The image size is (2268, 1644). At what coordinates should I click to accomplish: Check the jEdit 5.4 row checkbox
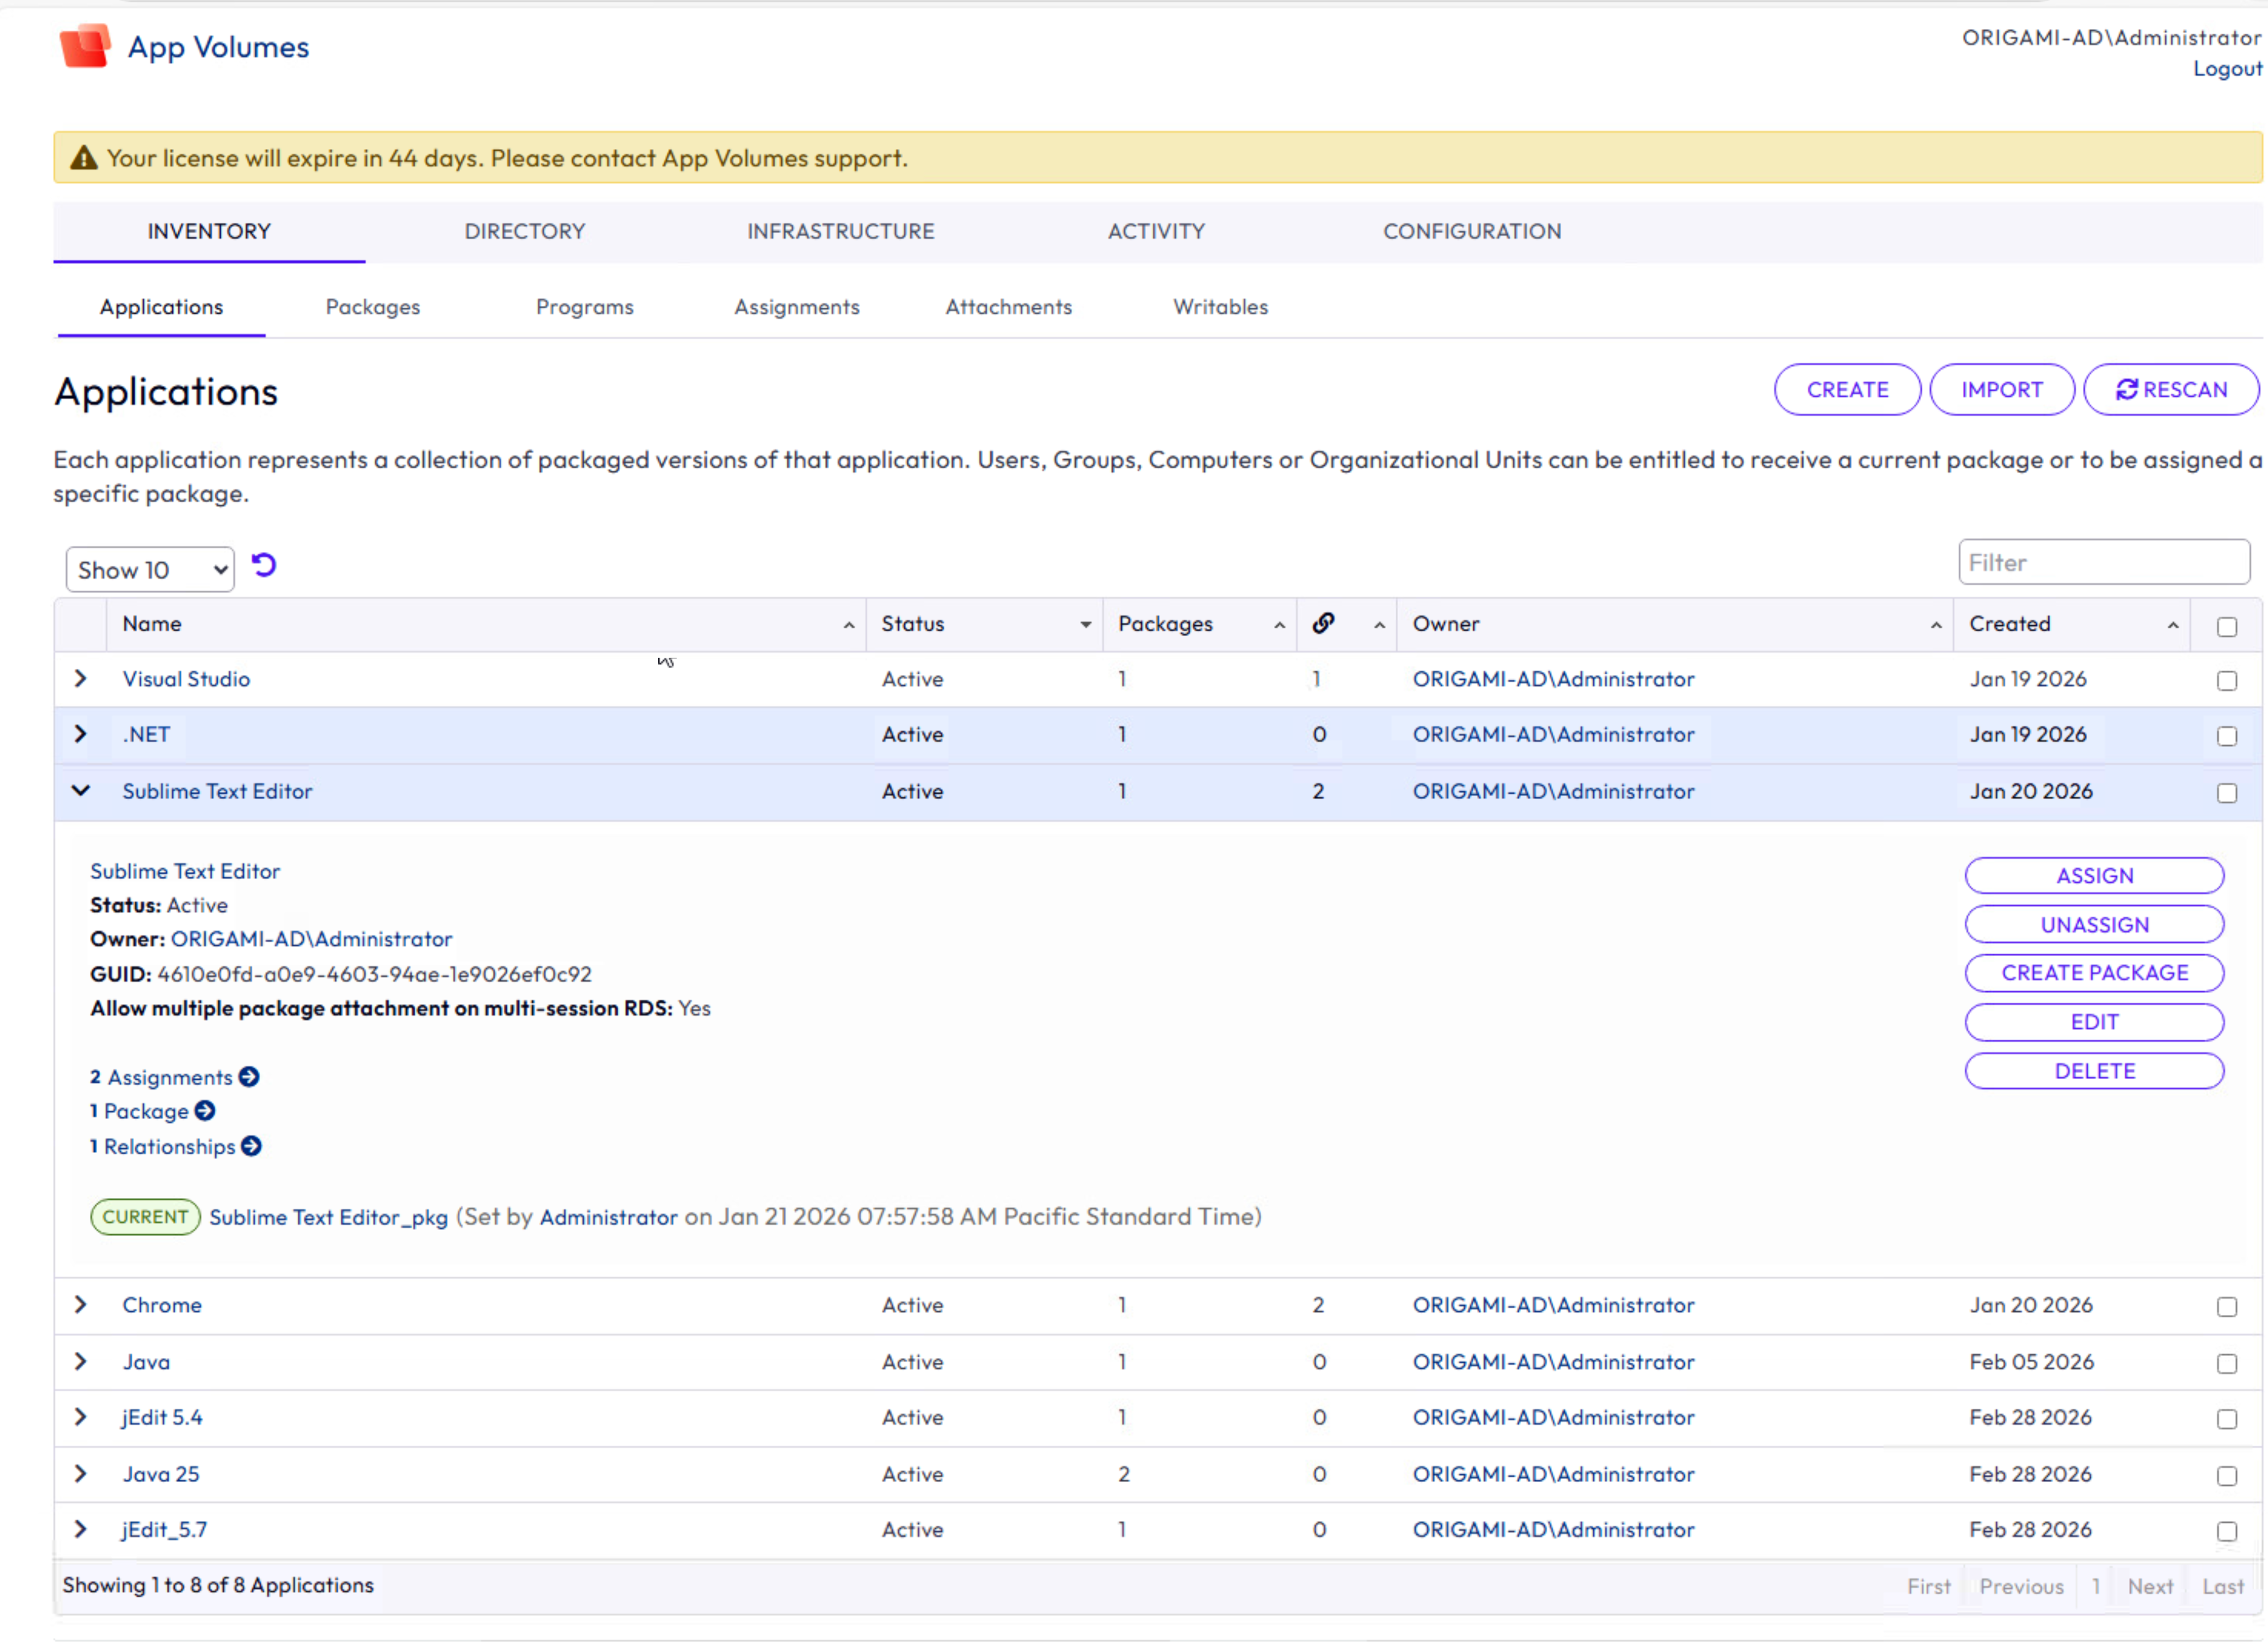(2227, 1419)
